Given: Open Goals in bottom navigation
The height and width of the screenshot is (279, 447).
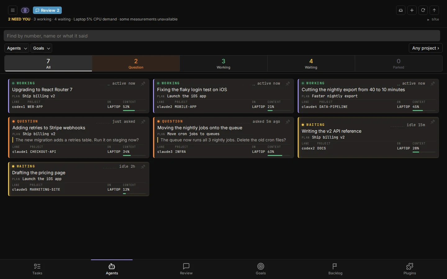Looking at the screenshot, I should (261, 269).
